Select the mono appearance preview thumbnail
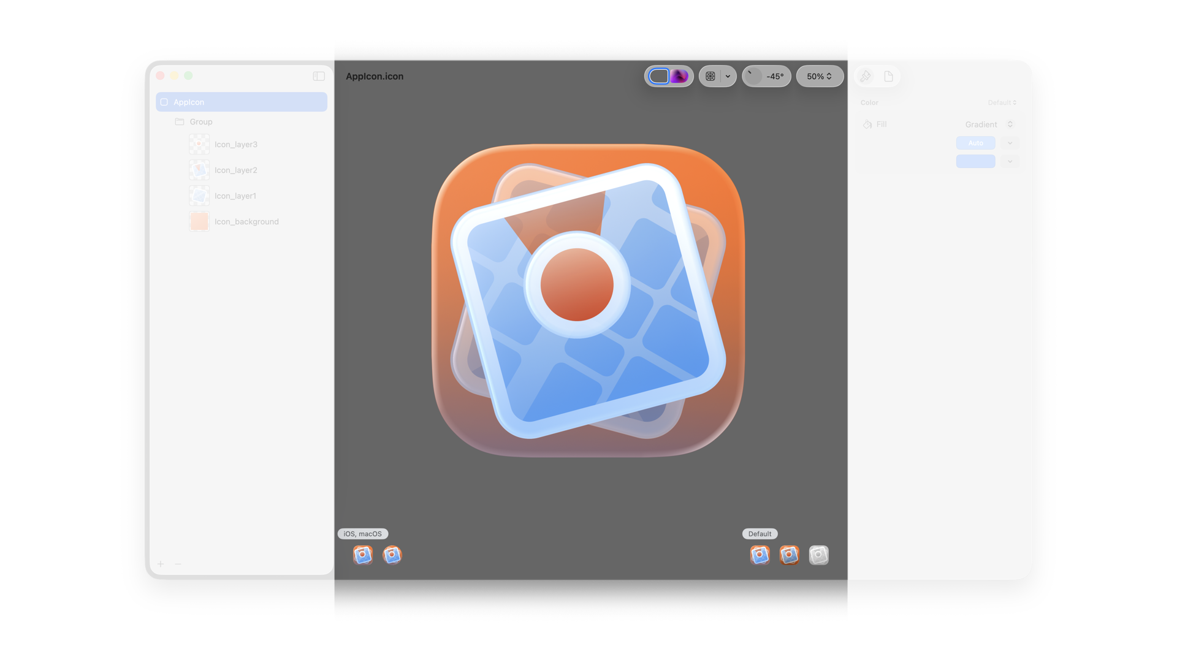This screenshot has height=662, width=1177. click(x=818, y=555)
